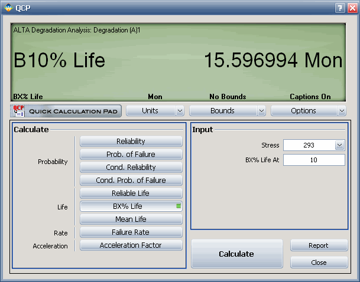This screenshot has height=282, width=360.
Task: Click into the BX% Life At field
Action: (313, 160)
